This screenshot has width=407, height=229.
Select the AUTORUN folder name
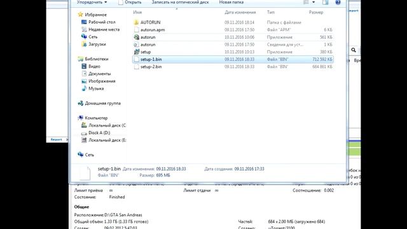coord(150,22)
